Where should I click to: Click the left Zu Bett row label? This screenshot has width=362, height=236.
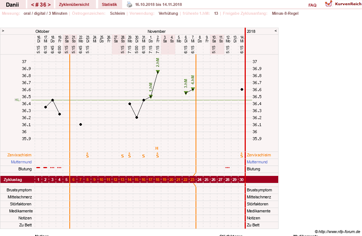point(25,225)
